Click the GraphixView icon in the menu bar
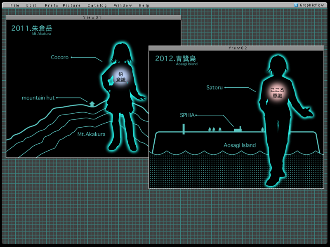The image size is (330, 247). [x=296, y=5]
